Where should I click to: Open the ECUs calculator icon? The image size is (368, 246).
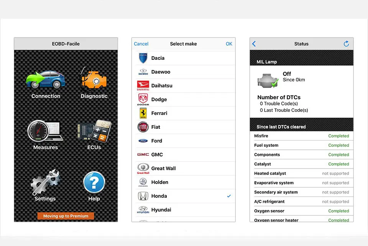tap(94, 131)
